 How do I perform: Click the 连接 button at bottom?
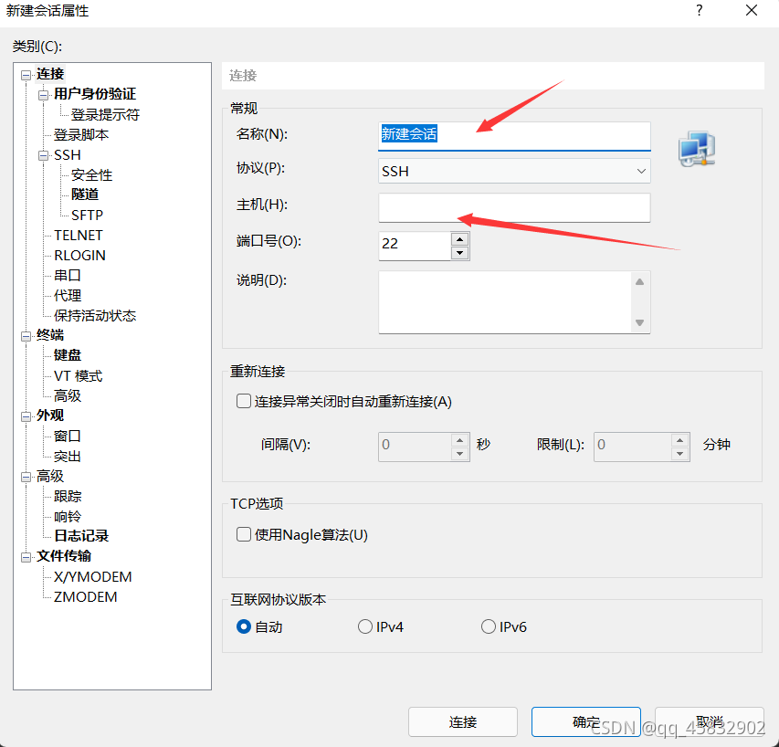(x=462, y=721)
